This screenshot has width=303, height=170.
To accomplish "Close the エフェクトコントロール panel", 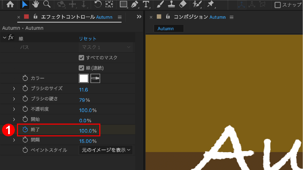I will [18, 17].
